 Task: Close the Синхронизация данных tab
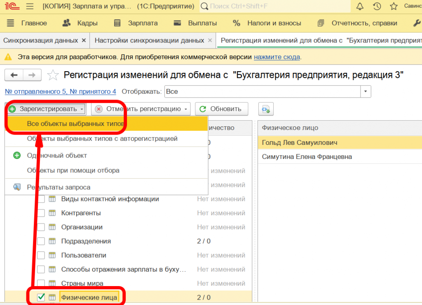pos(84,40)
